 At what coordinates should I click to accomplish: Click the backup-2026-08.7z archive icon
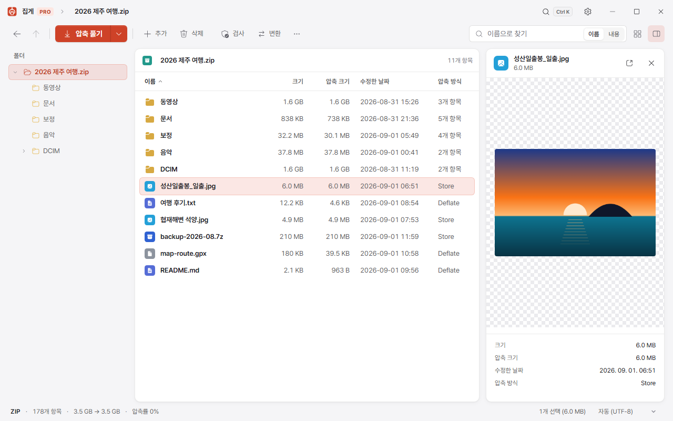[150, 237]
